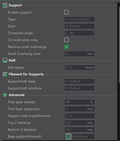Increase Support wall loops with up arrow

tap(67, 115)
